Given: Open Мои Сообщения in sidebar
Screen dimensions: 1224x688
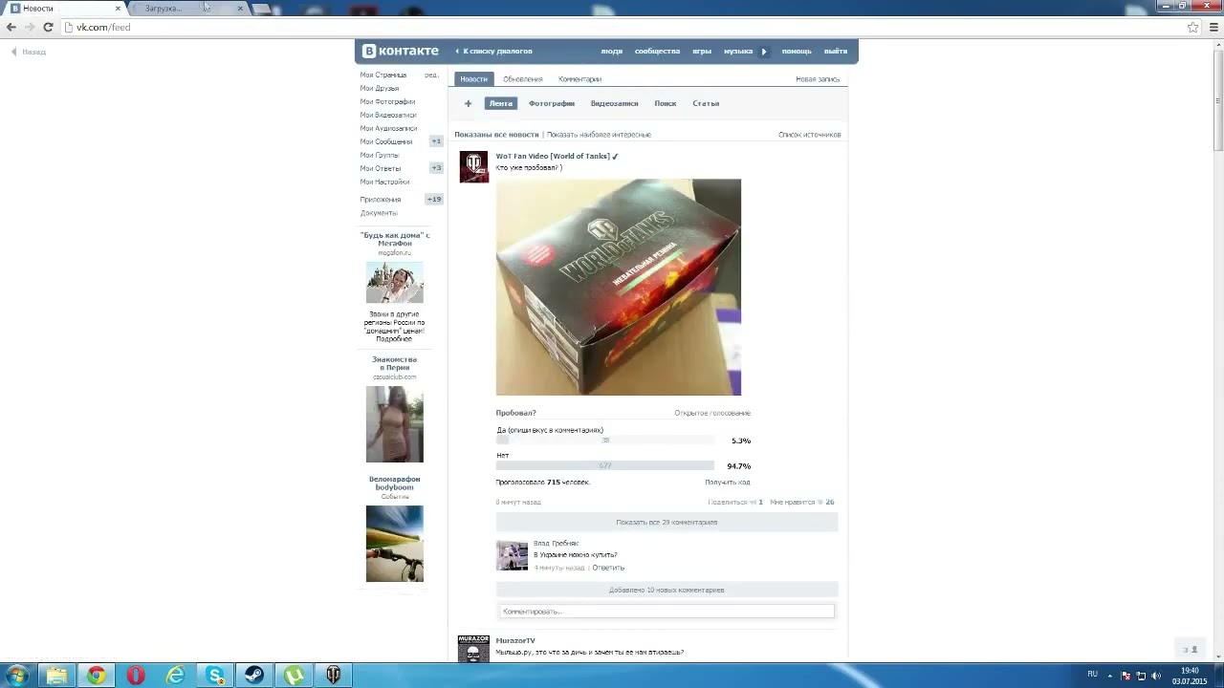Looking at the screenshot, I should coord(386,141).
